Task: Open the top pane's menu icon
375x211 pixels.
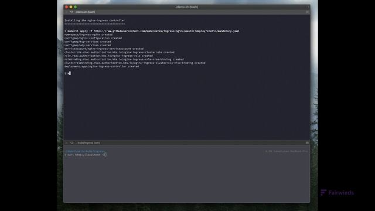Action: coord(307,12)
